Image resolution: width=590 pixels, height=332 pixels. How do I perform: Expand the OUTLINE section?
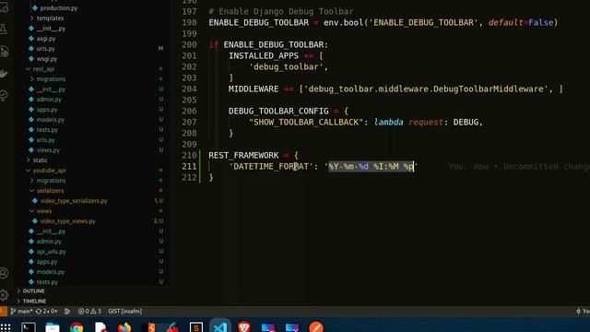(33, 291)
